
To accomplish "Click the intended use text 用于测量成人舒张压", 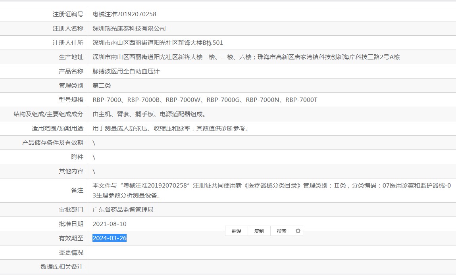I will pyautogui.click(x=171, y=128).
